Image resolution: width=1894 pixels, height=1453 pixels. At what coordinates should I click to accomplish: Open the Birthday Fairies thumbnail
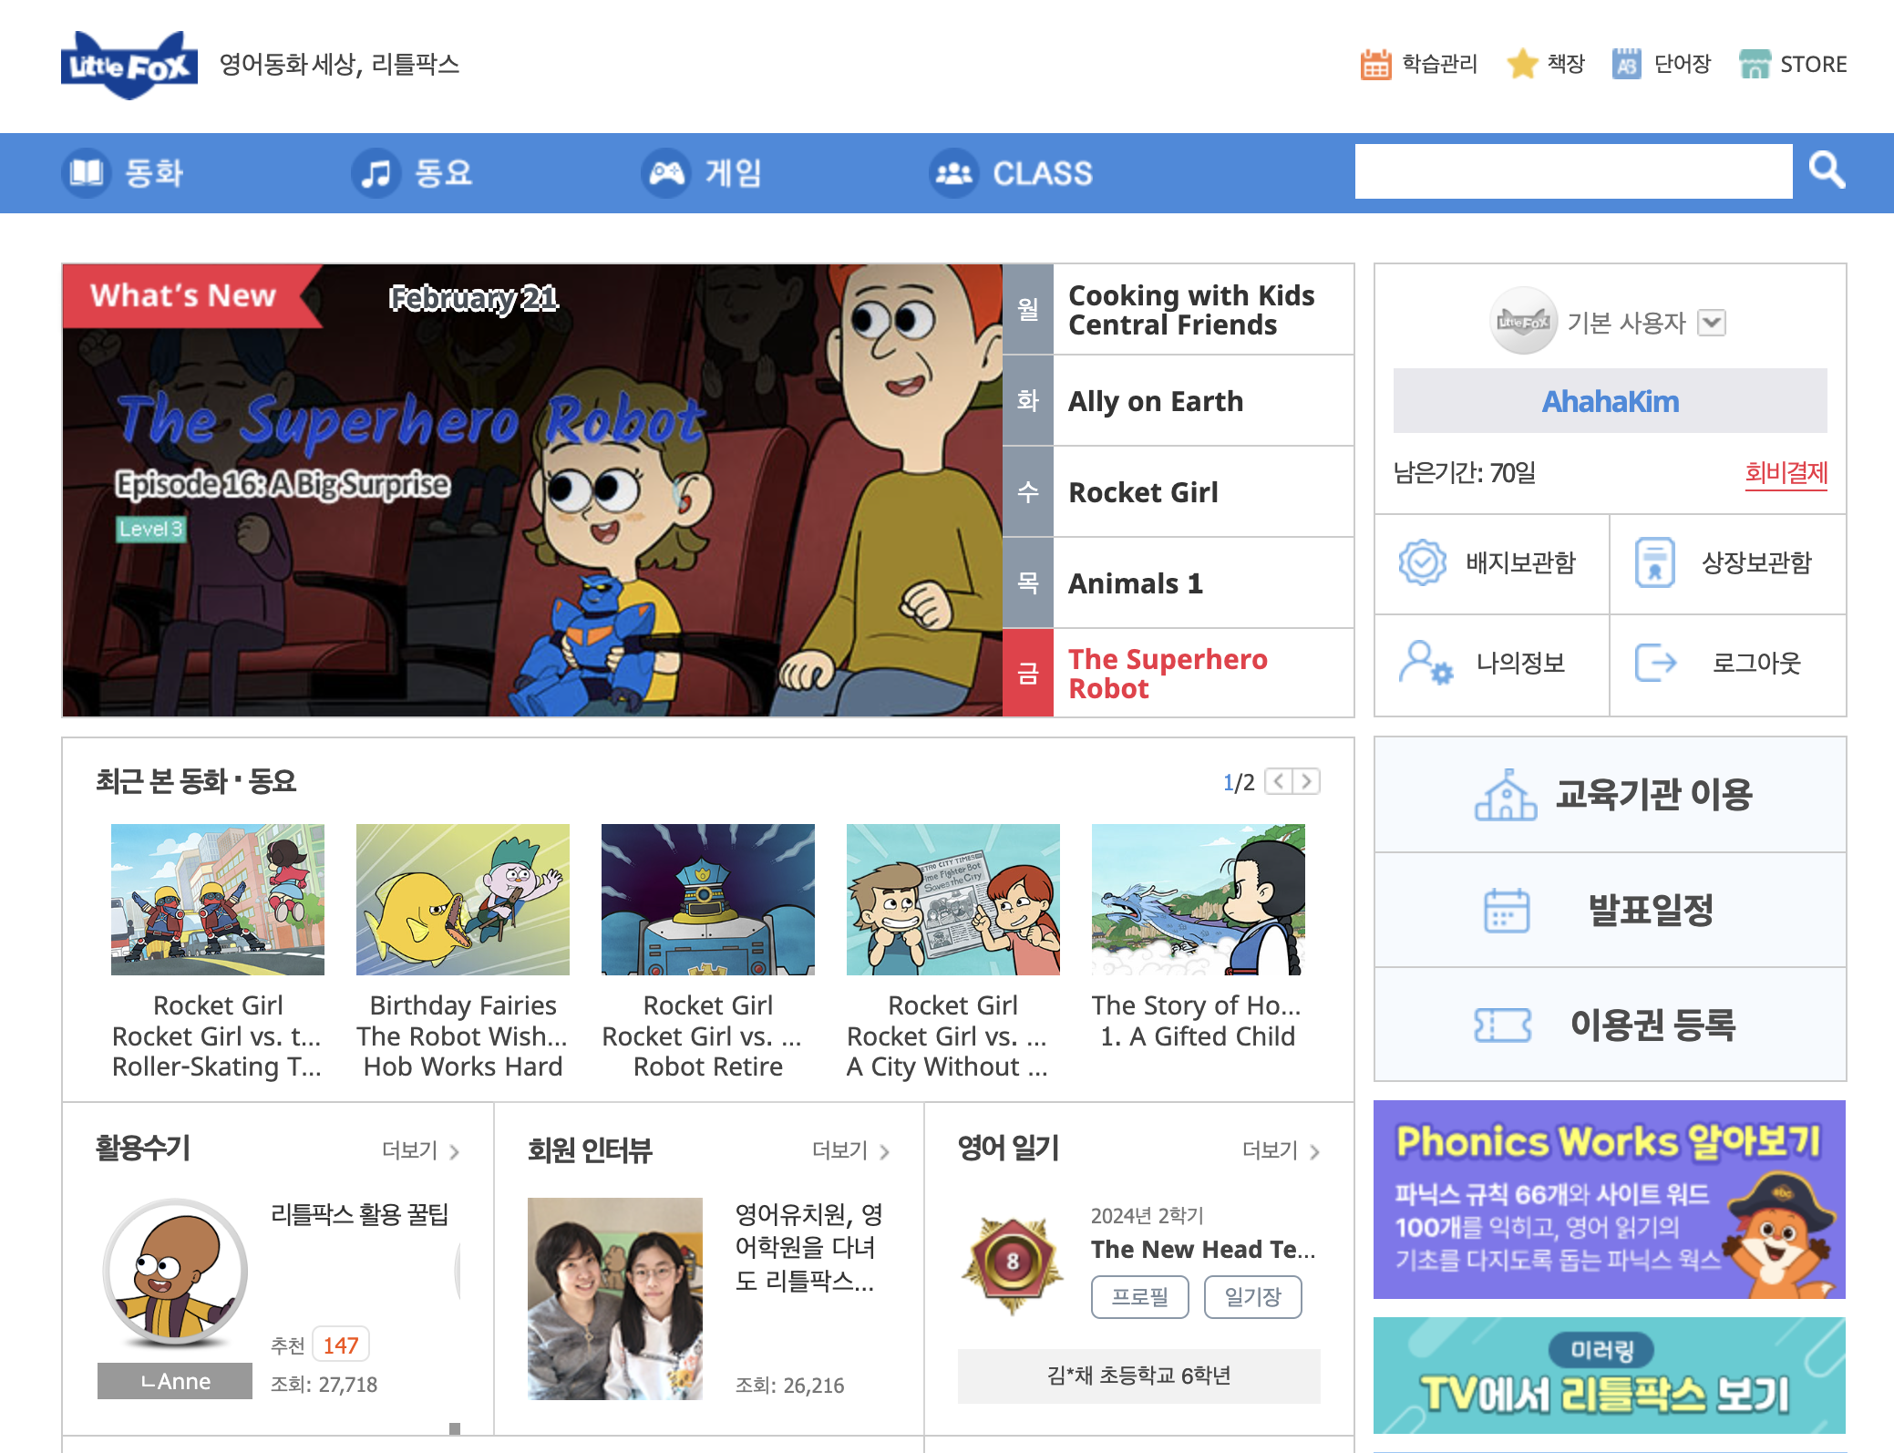[463, 900]
